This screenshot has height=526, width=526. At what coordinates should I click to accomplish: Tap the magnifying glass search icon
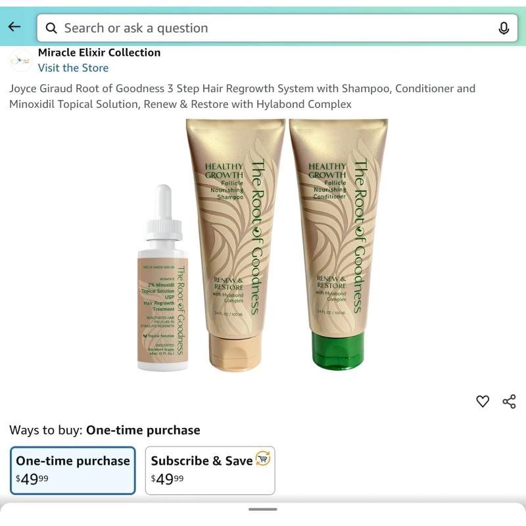click(x=51, y=28)
